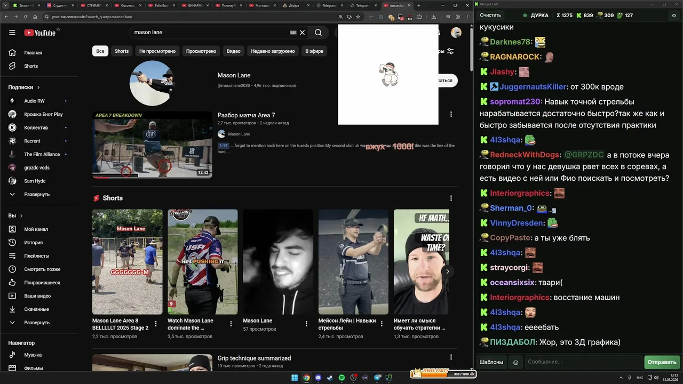The width and height of the screenshot is (683, 384).
Task: Select the 'Видео' filter chip
Action: 234,51
